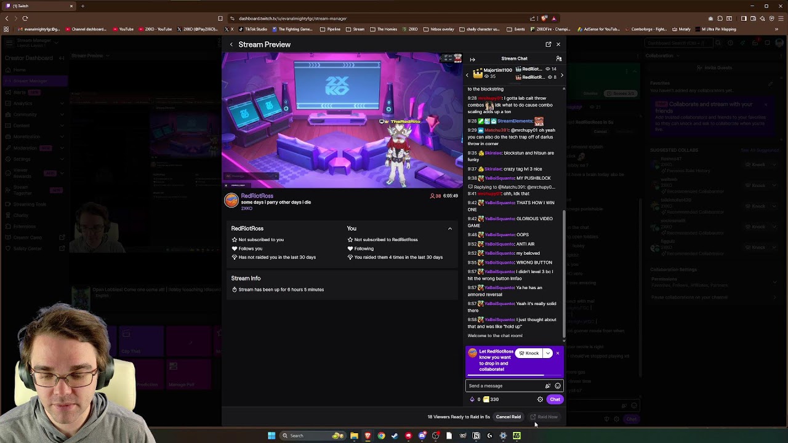Screen dimensions: 788x443
Task: Send message with the Chat button
Action: [555, 399]
